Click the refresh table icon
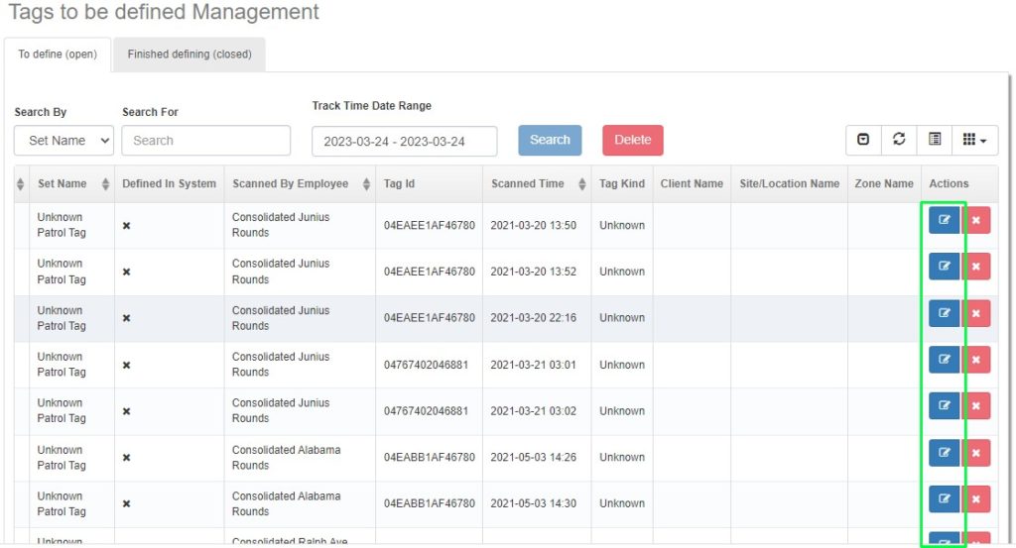The height and width of the screenshot is (548, 1016). click(899, 140)
